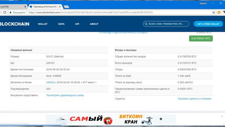225x127 pixels.
Task: Bookmark this page with the star icon
Action: tap(213, 12)
